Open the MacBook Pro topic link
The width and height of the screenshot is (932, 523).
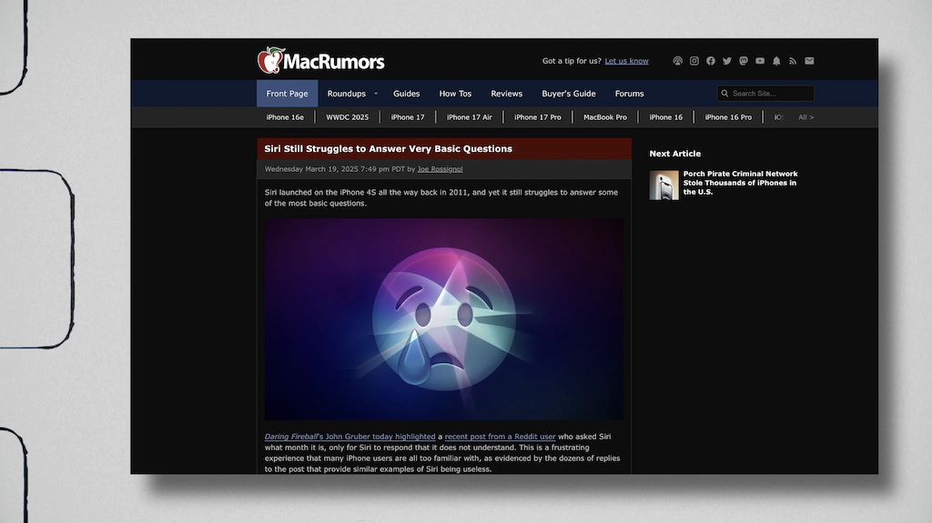tap(605, 117)
